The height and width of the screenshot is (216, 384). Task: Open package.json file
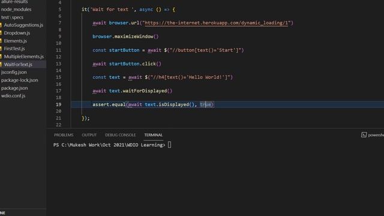tap(14, 88)
